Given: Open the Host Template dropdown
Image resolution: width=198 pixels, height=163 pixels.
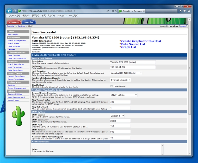Looking at the screenshot, I should click(x=126, y=73).
